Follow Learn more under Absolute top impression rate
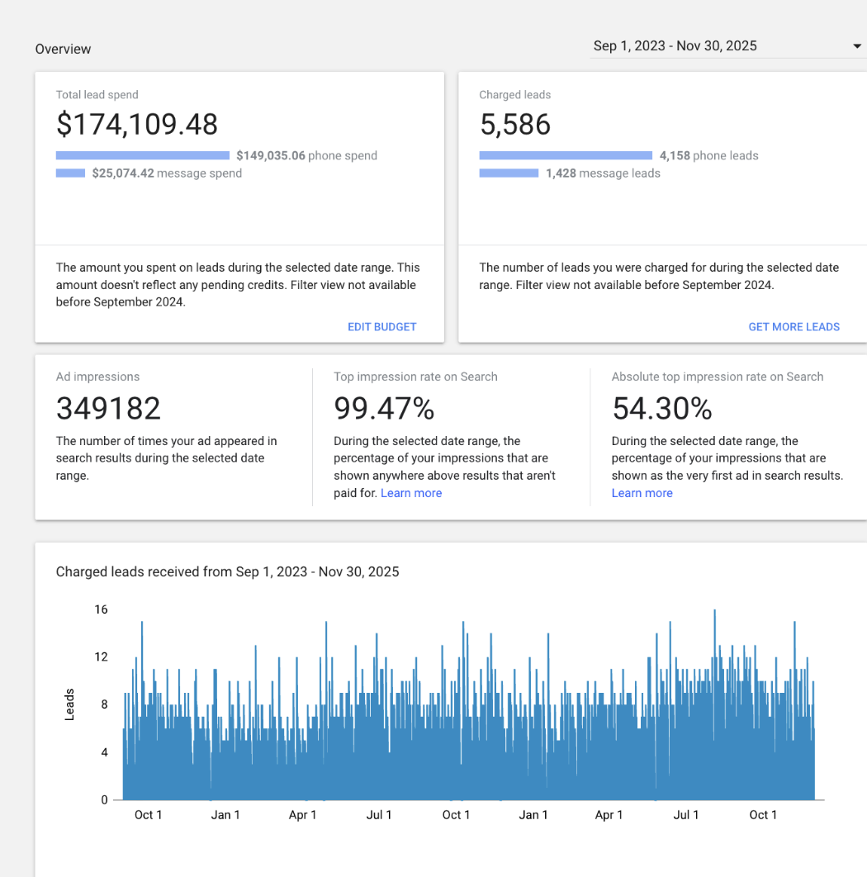 pos(642,493)
